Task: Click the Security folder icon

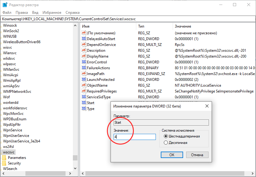Action: pyautogui.click(x=4, y=163)
